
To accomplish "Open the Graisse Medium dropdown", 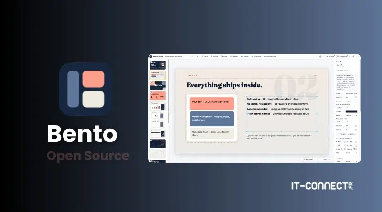I will pos(351,101).
